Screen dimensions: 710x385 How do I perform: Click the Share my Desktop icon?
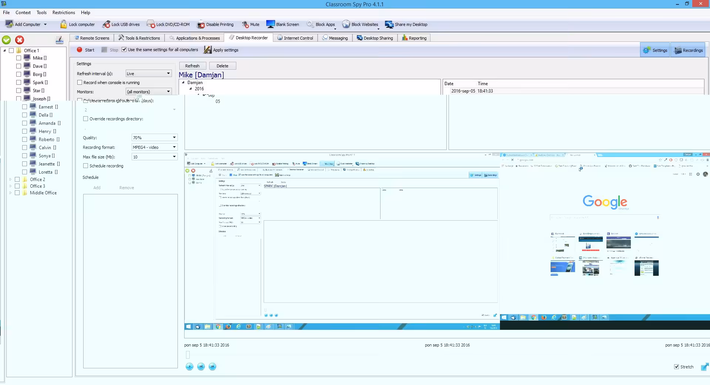[x=389, y=24]
